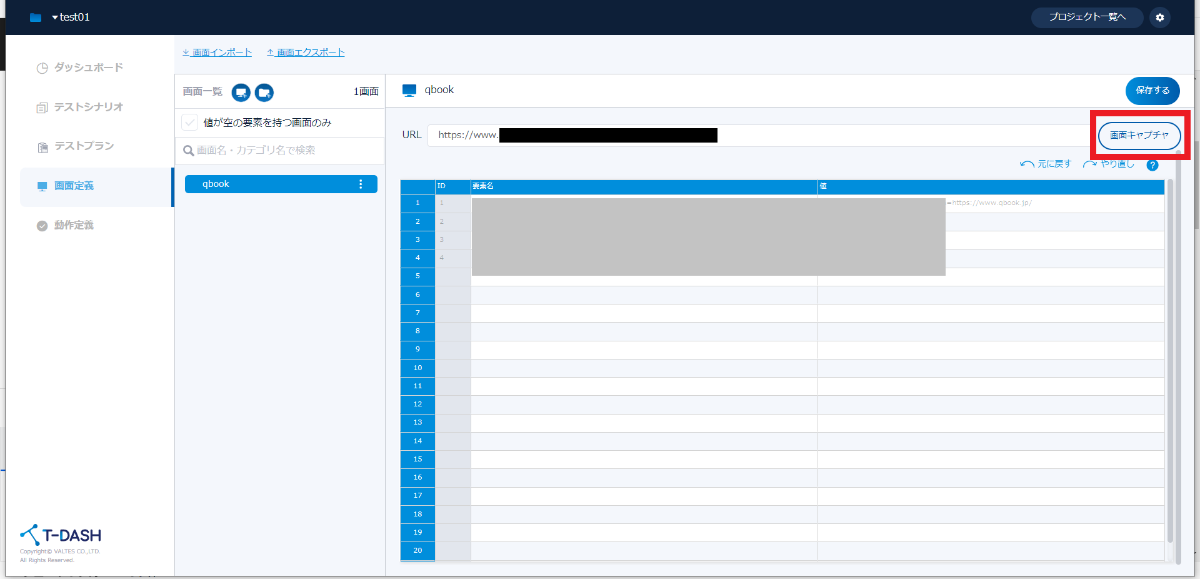This screenshot has height=579, width=1200.
Task: Undo with the 元に戻す arrow
Action: point(1046,164)
